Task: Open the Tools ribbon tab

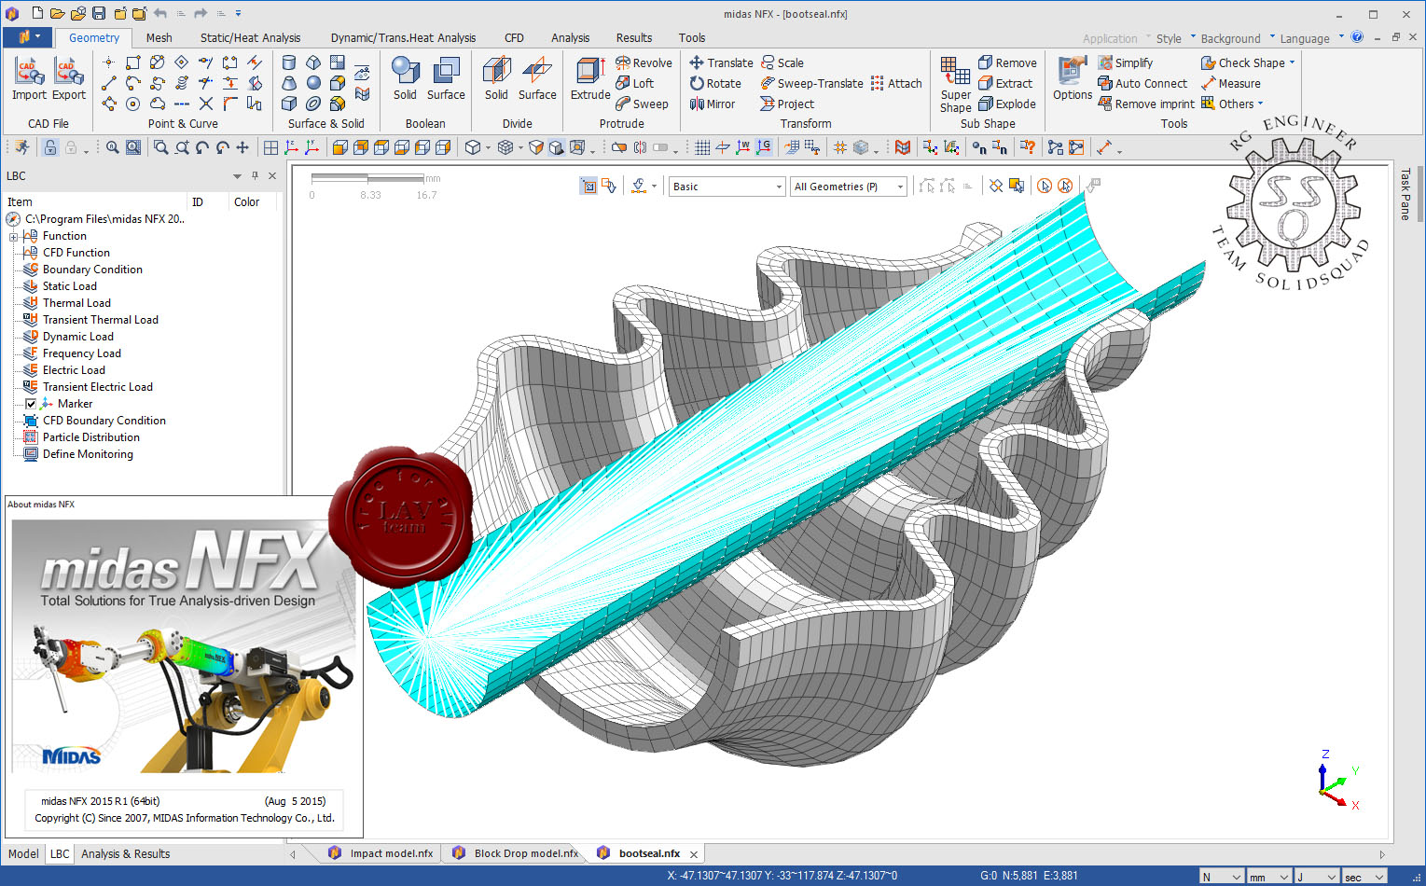Action: tap(691, 37)
